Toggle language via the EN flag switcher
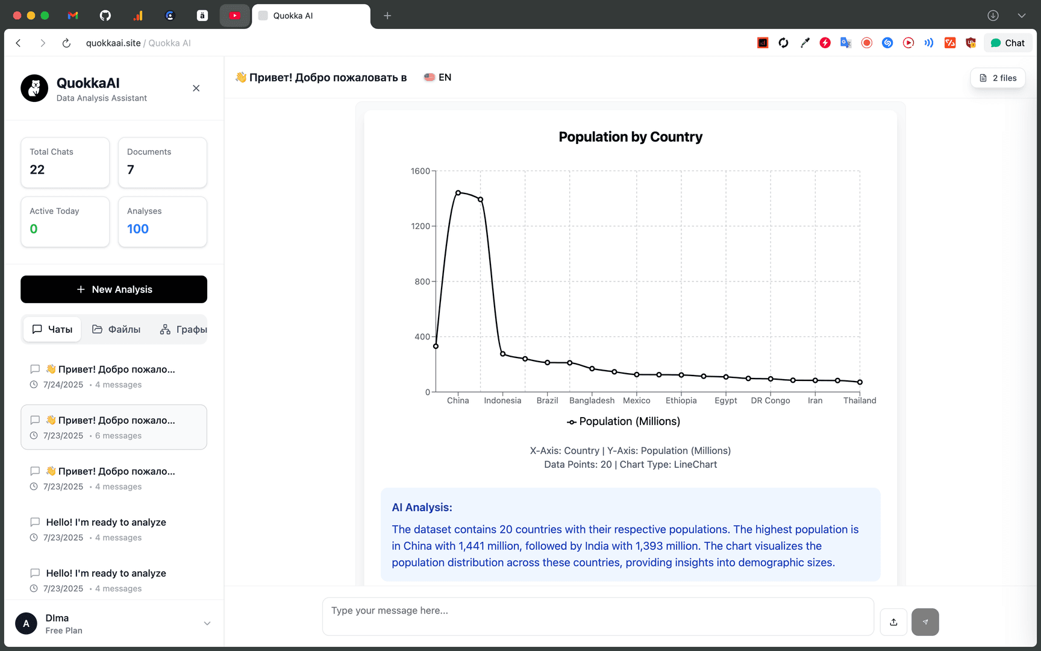The image size is (1041, 651). pyautogui.click(x=438, y=77)
